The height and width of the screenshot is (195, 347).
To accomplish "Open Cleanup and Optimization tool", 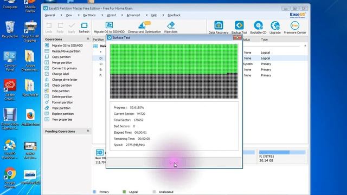I will [x=144, y=28].
